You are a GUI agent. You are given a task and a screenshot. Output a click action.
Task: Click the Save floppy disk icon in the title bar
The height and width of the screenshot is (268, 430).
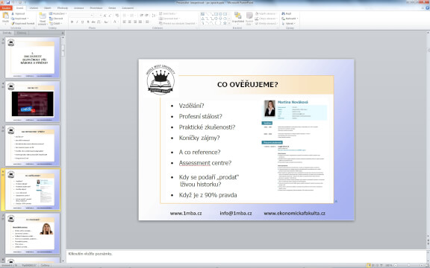tap(8, 2)
